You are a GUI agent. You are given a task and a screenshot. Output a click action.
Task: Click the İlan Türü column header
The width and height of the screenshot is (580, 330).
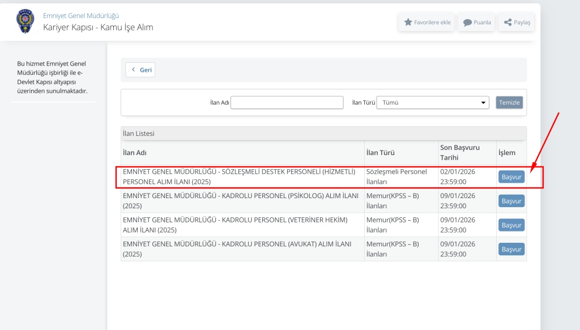point(380,153)
